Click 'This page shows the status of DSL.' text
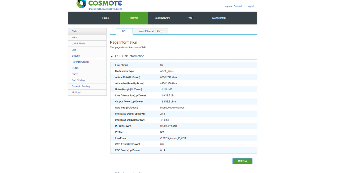This screenshot has height=173, width=340. tap(129, 48)
